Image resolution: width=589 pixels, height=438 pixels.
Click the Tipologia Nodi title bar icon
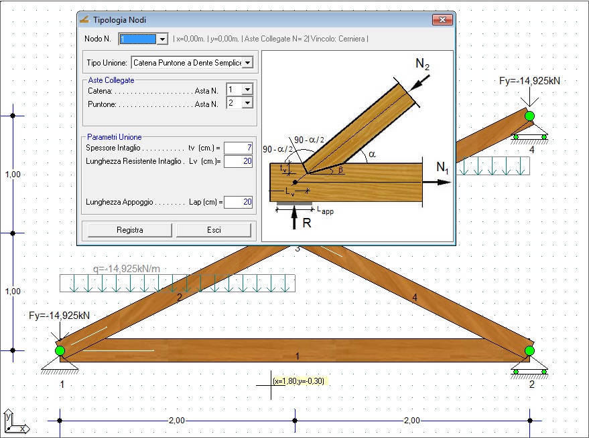[84, 19]
